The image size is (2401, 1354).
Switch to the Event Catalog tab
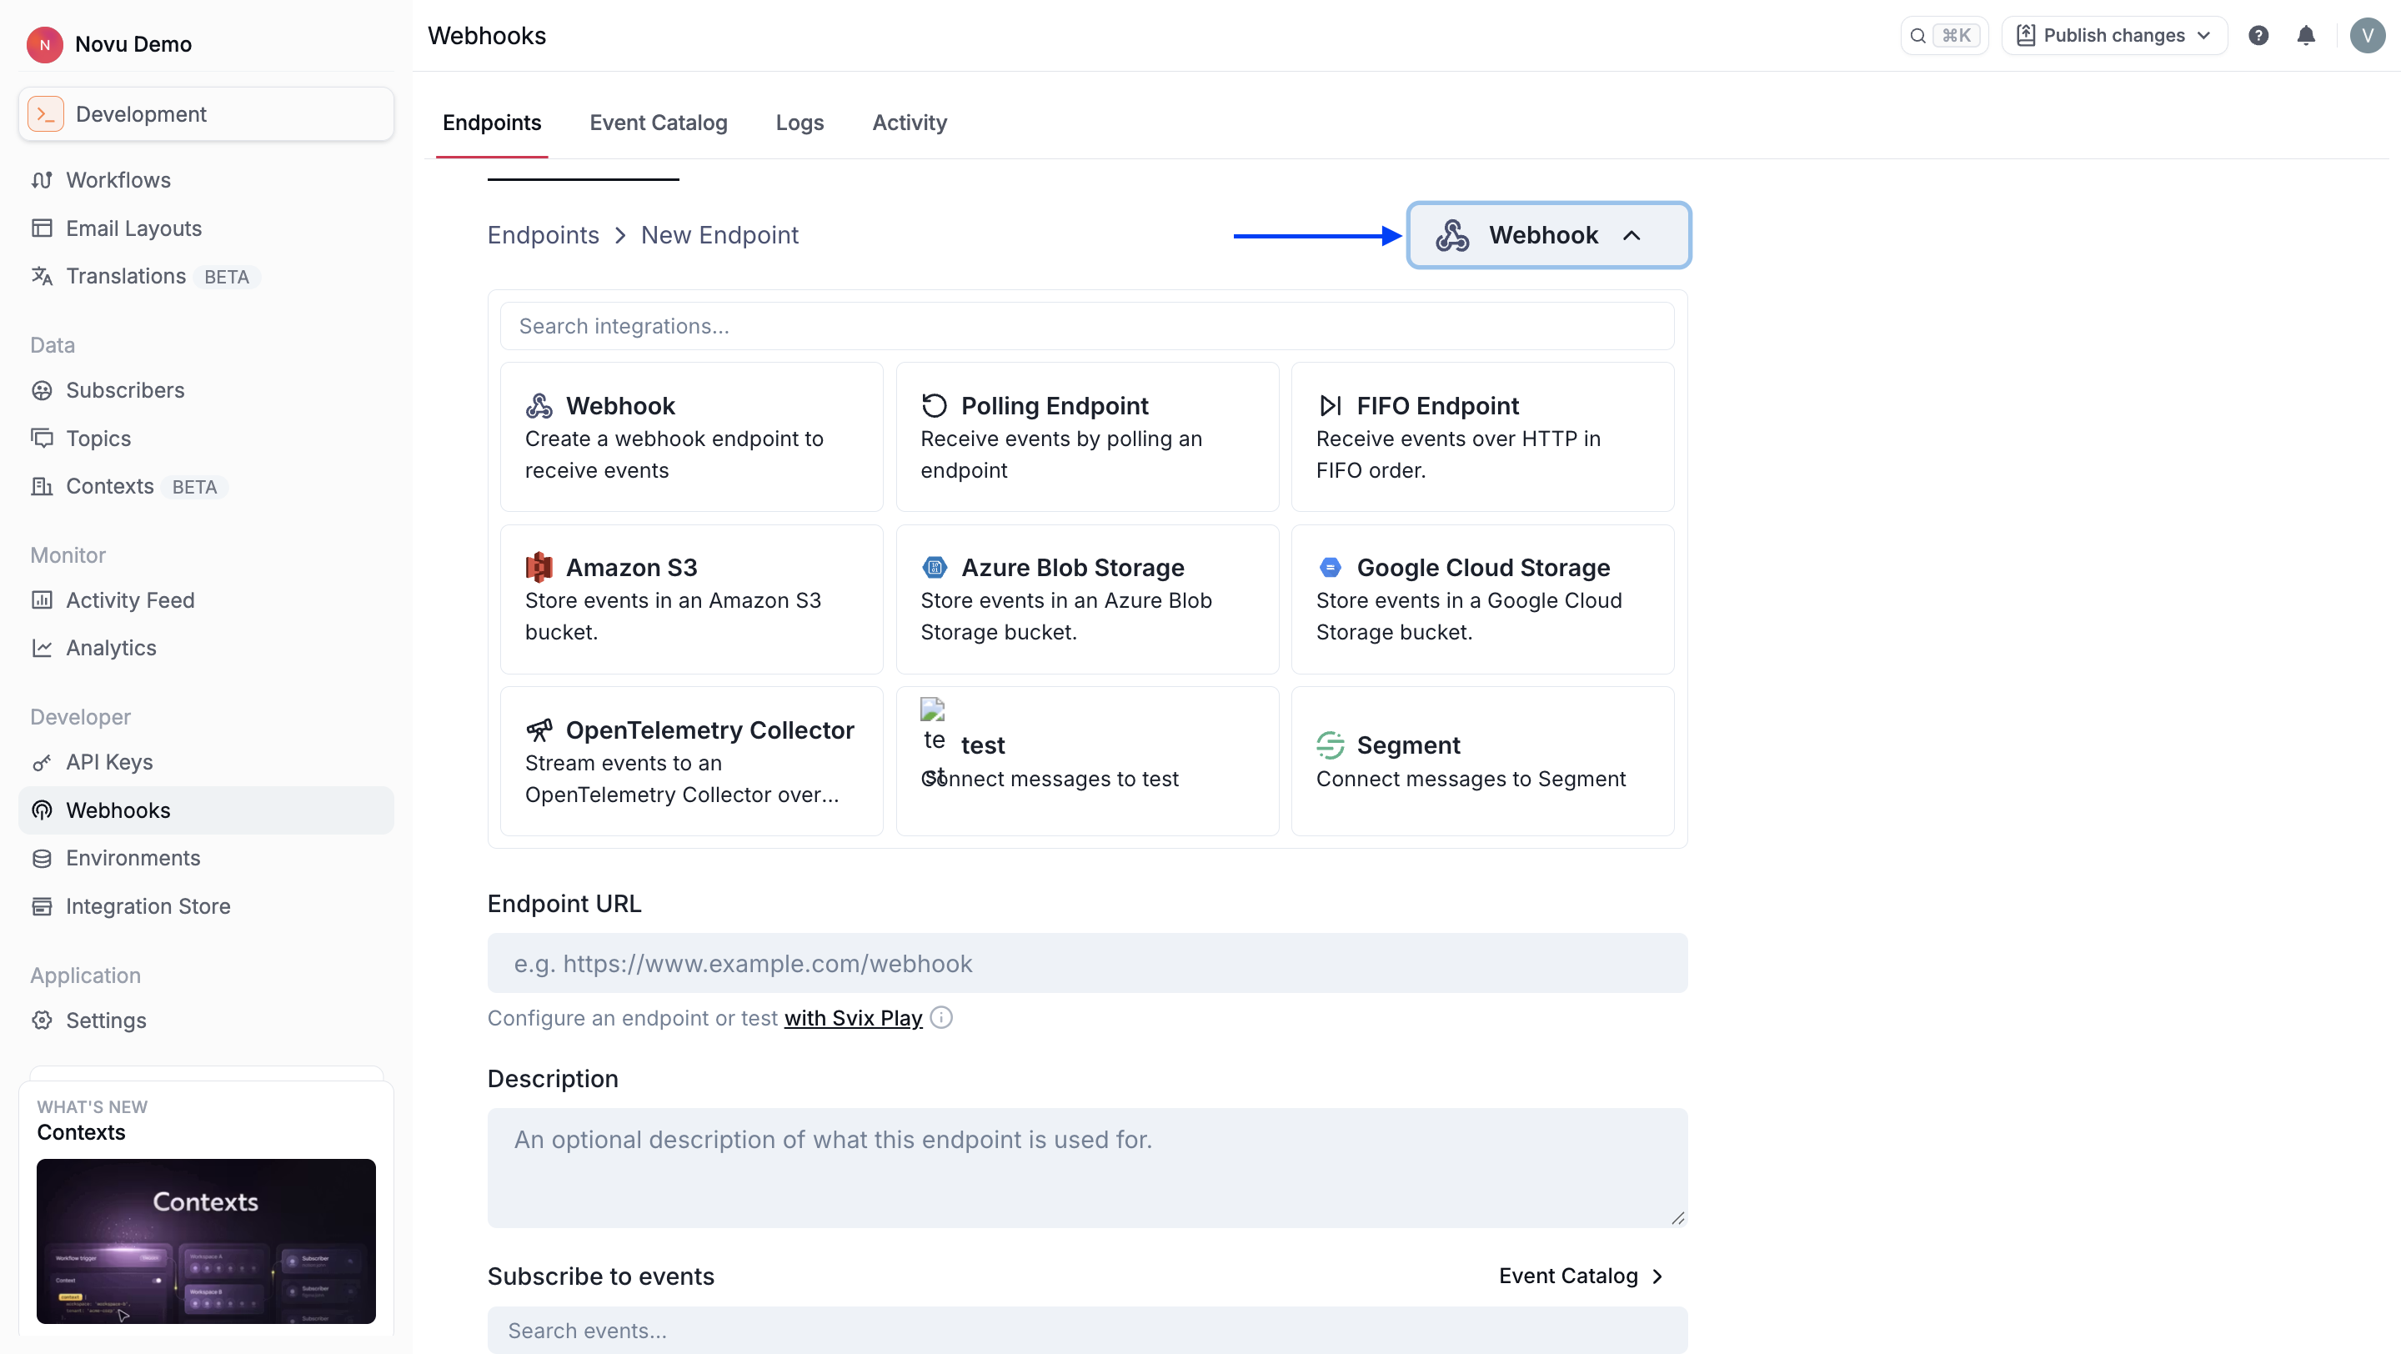pyautogui.click(x=658, y=122)
